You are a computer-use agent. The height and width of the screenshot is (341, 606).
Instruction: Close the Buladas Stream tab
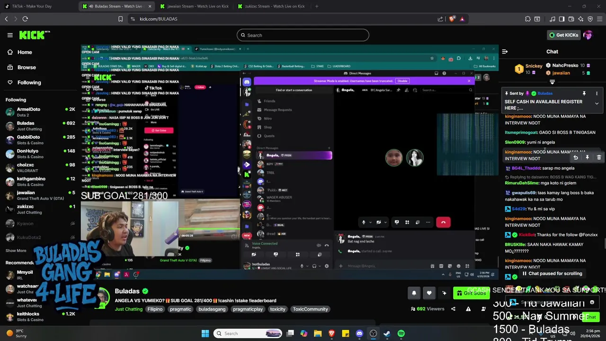tap(150, 6)
